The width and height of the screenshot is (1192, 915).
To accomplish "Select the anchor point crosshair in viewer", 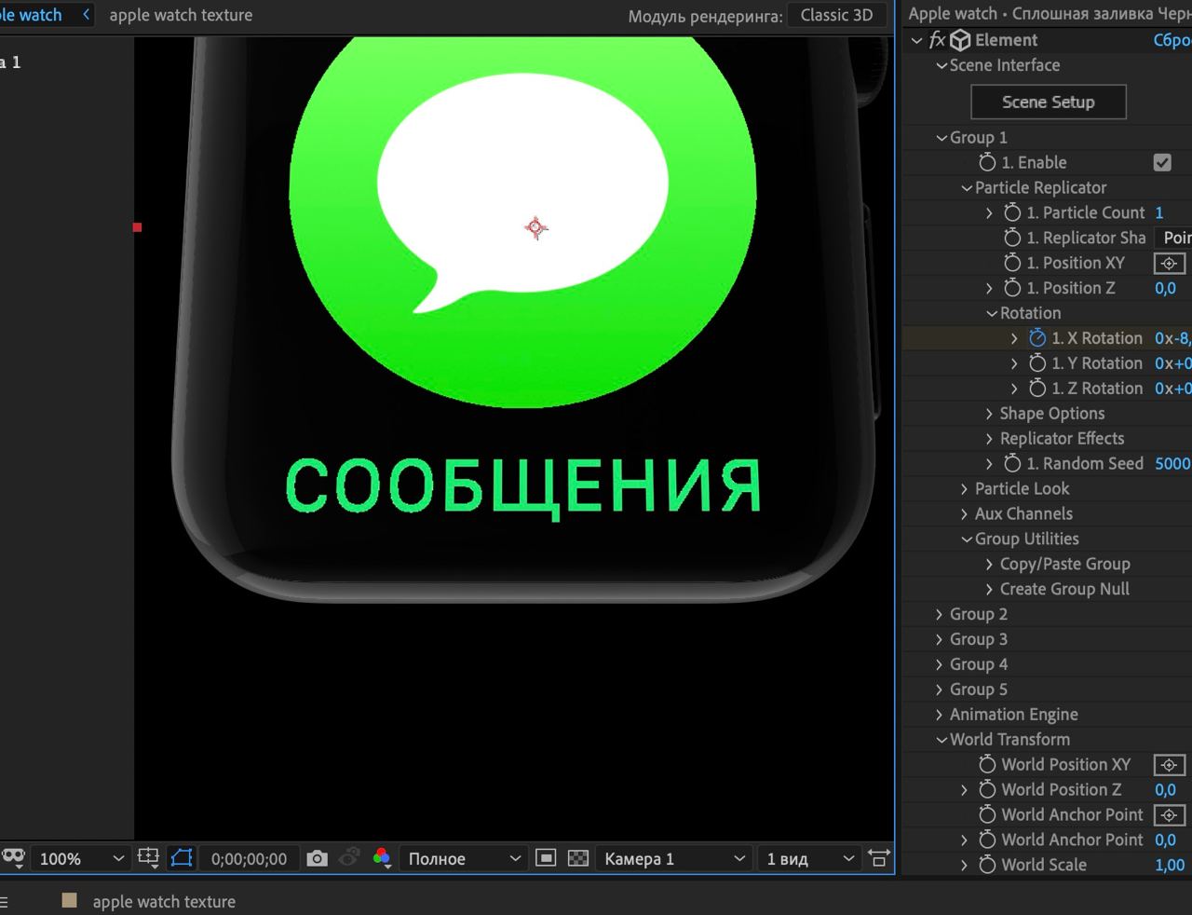I will pyautogui.click(x=535, y=227).
